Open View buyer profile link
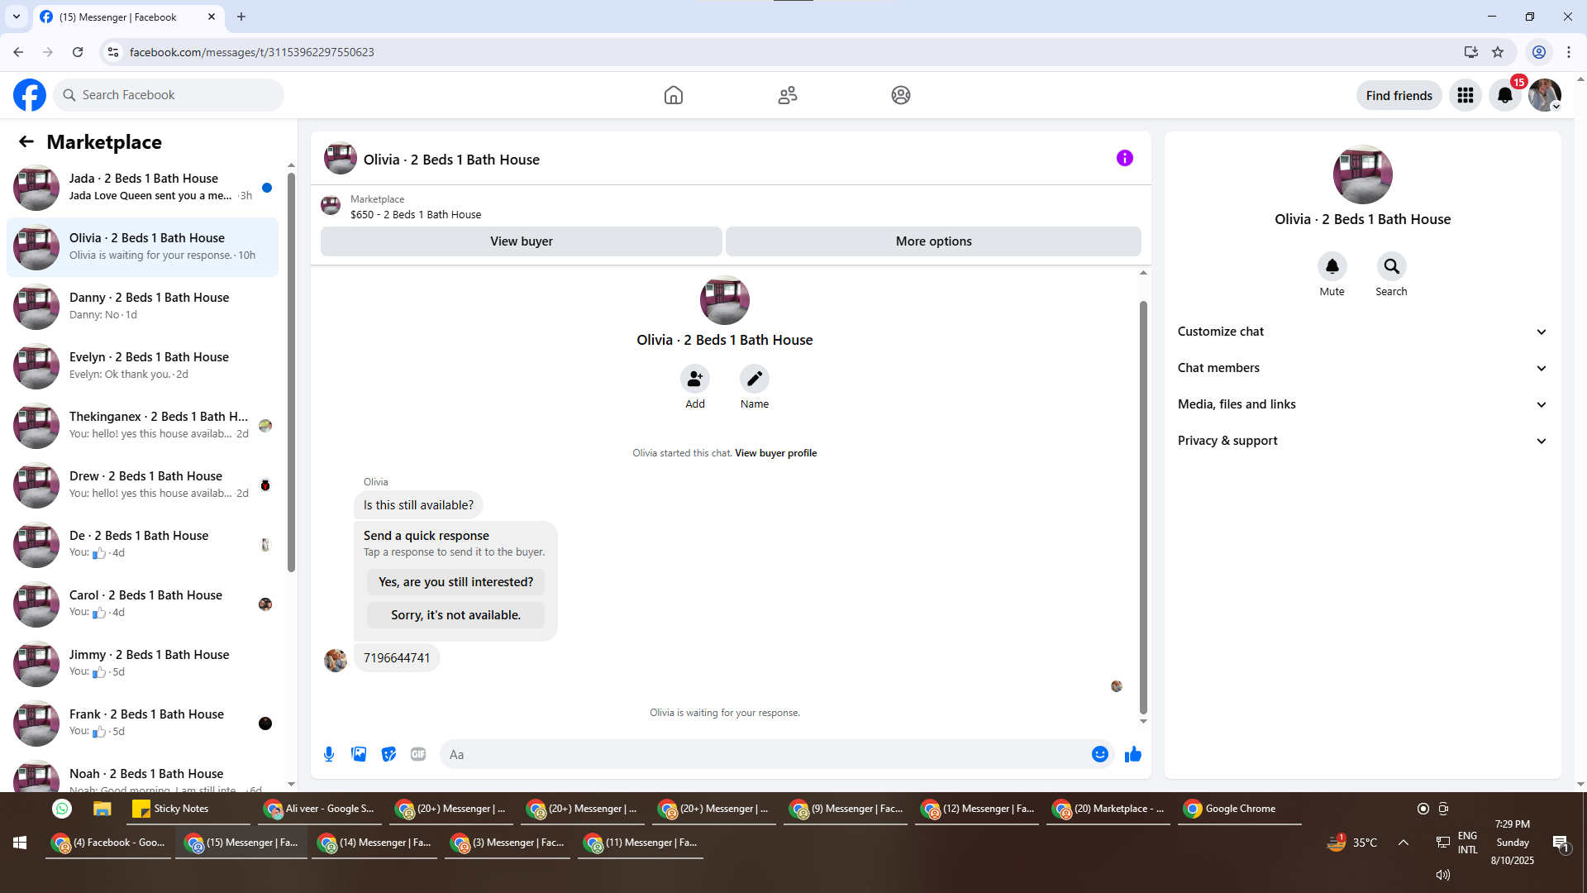 point(775,453)
